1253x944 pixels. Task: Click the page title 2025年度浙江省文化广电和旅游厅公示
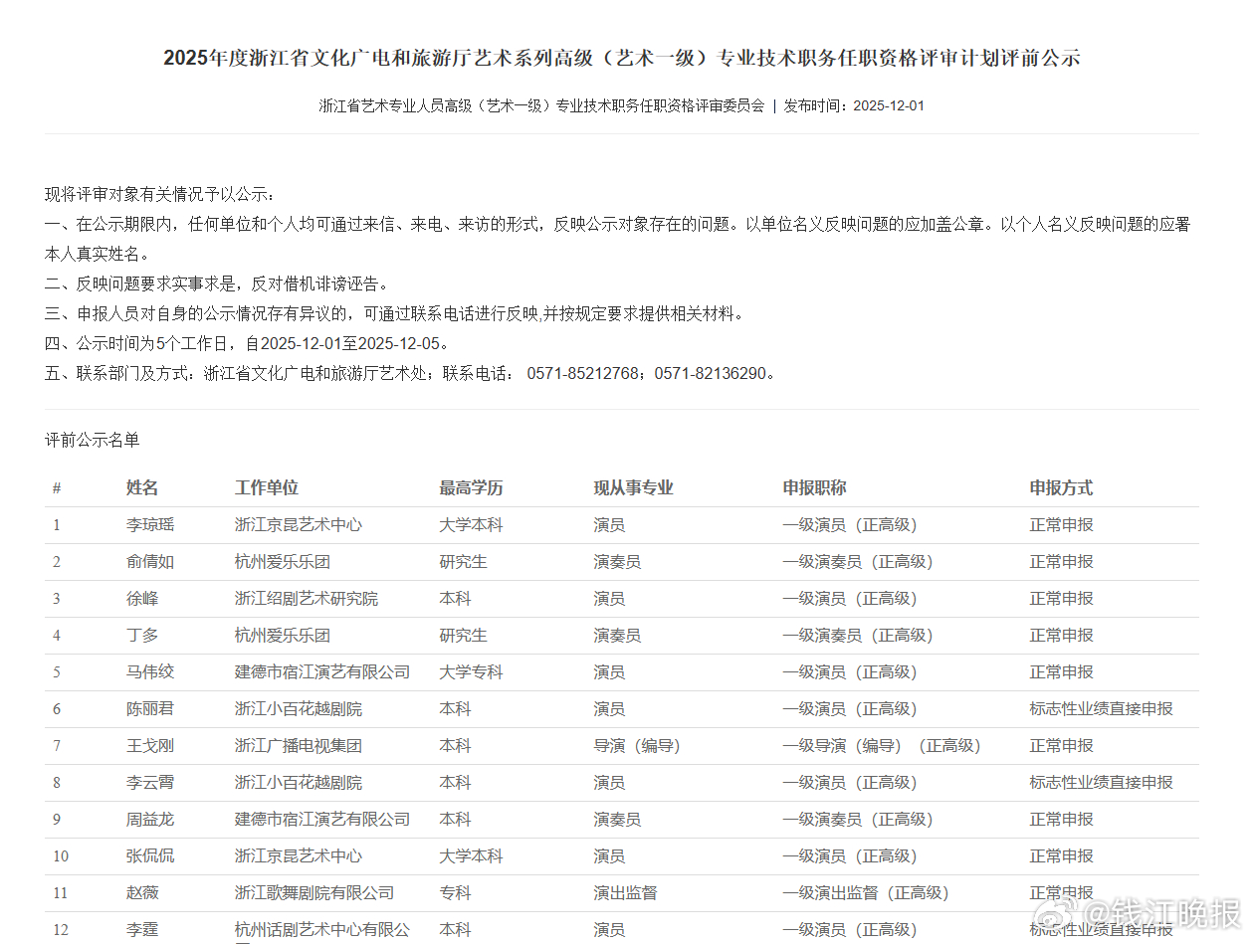625,58
